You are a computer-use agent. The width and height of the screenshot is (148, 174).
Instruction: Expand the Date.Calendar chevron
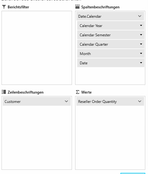click(x=140, y=16)
